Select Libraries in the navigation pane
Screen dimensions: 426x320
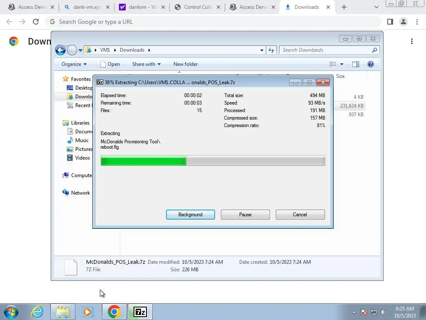[x=76, y=123]
